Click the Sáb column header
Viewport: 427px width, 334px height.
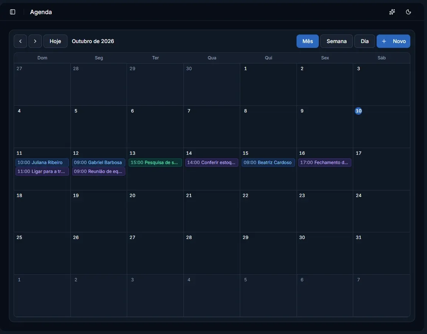381,58
